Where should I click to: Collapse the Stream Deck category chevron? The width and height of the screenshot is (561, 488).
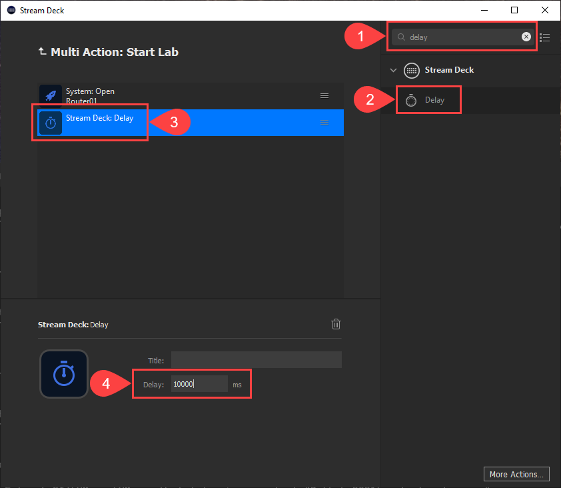[393, 70]
